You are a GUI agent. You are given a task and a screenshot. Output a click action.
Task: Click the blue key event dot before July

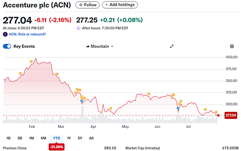pyautogui.click(x=178, y=108)
